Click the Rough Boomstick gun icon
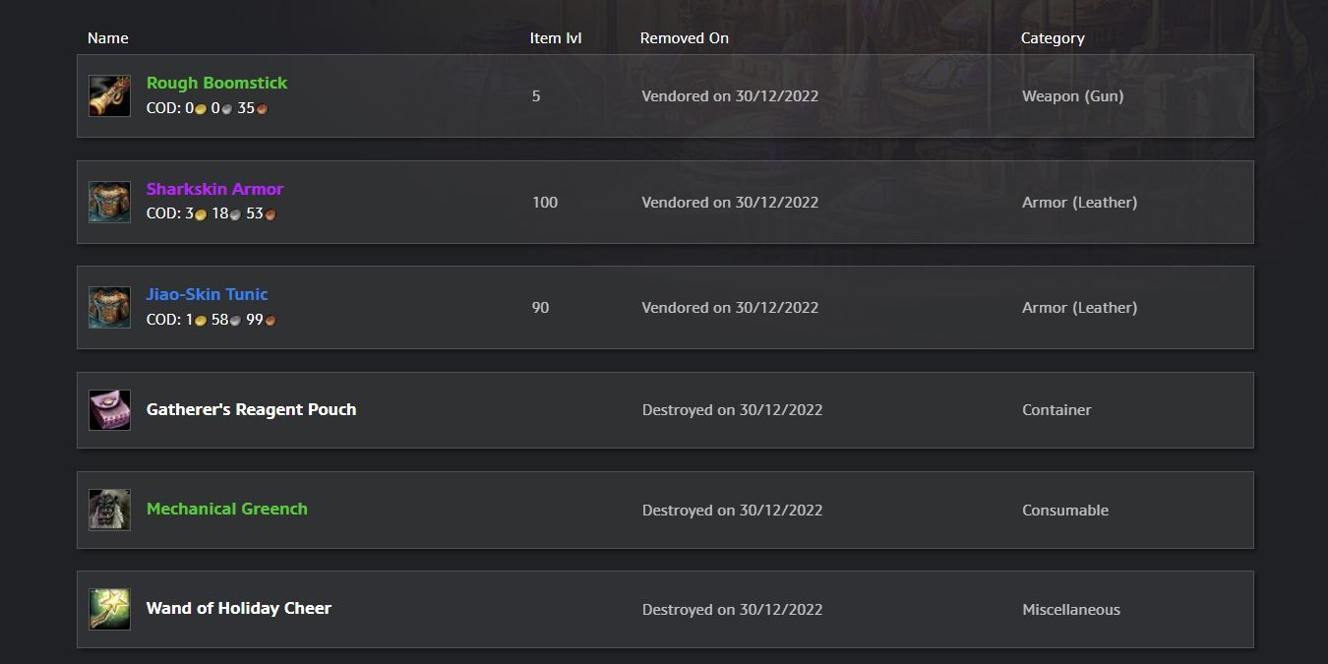Screen dimensions: 1328x664 pos(109,95)
